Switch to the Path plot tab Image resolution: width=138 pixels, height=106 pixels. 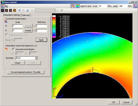[26, 15]
